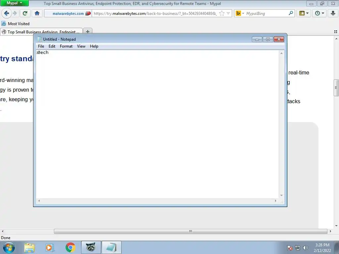The height and width of the screenshot is (254, 339).
Task: Open Notepad's Edit menu
Action: pos(52,46)
